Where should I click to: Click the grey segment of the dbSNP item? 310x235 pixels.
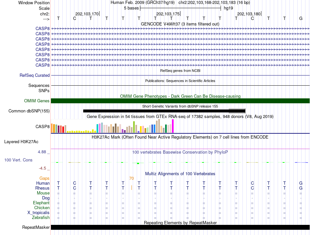click(x=237, y=111)
